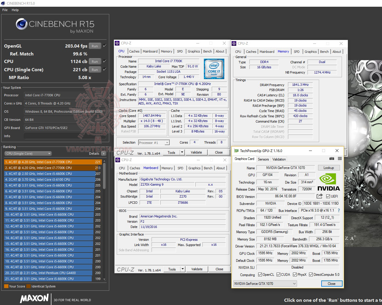The image size is (382, 305).
Task: Click the Cinebench R15 sphere logo
Action: coord(22,24)
